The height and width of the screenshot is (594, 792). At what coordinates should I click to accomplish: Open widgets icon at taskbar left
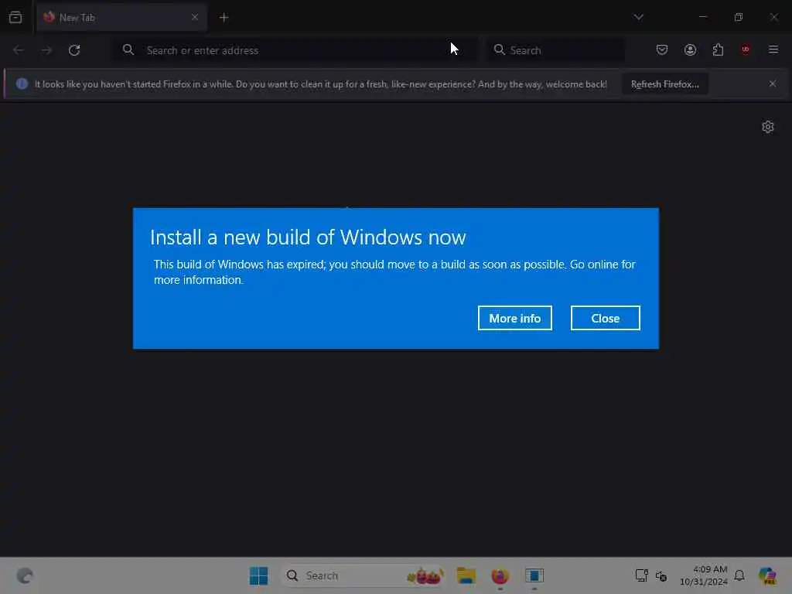coord(25,575)
